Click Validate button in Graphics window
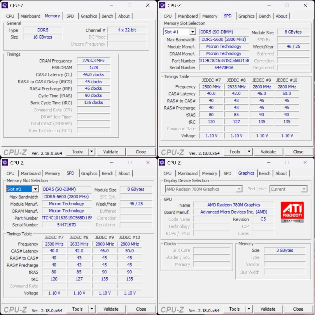This screenshot has width=315, height=315. point(268,309)
